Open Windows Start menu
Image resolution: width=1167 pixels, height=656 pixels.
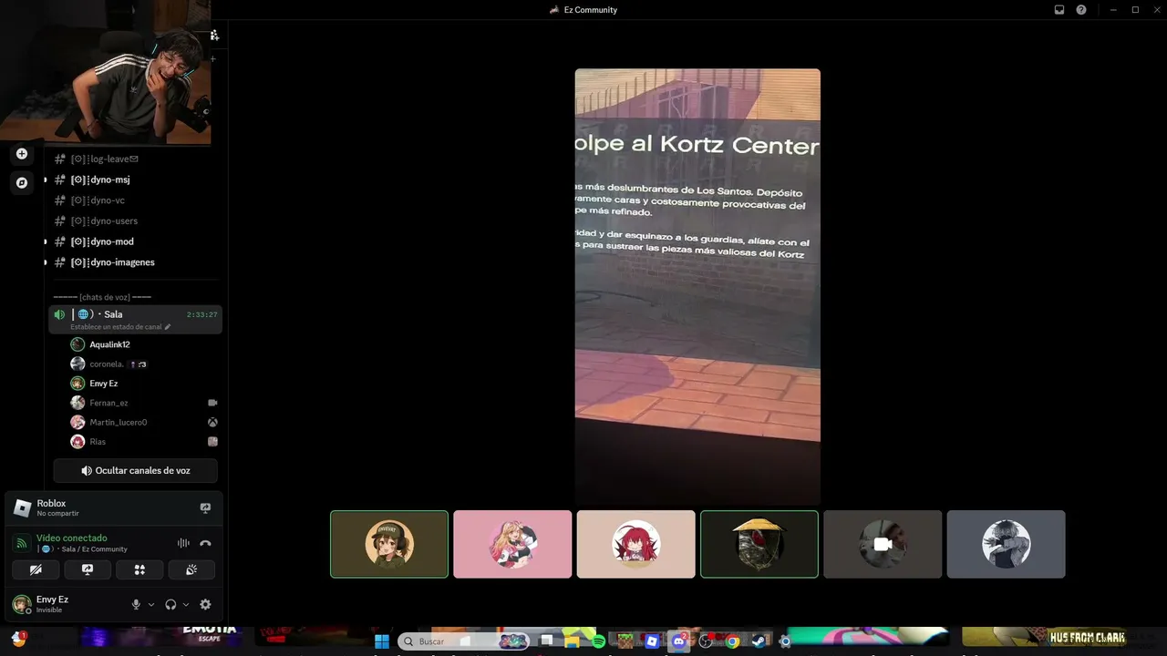[382, 641]
